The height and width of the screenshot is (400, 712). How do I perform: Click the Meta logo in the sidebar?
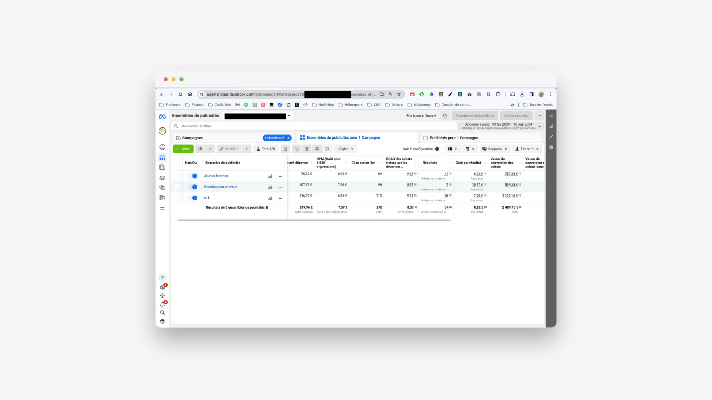pyautogui.click(x=162, y=117)
